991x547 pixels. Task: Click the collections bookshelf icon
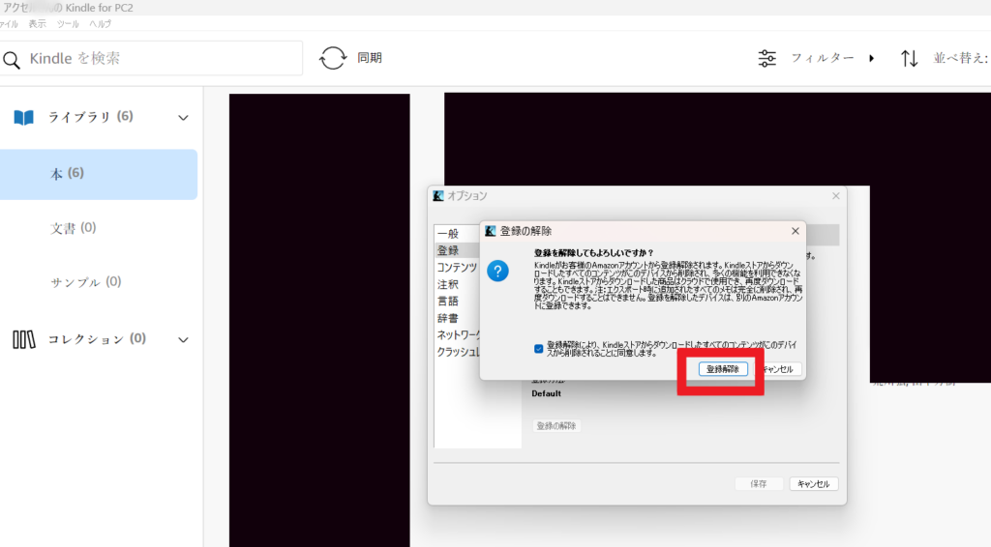(24, 339)
